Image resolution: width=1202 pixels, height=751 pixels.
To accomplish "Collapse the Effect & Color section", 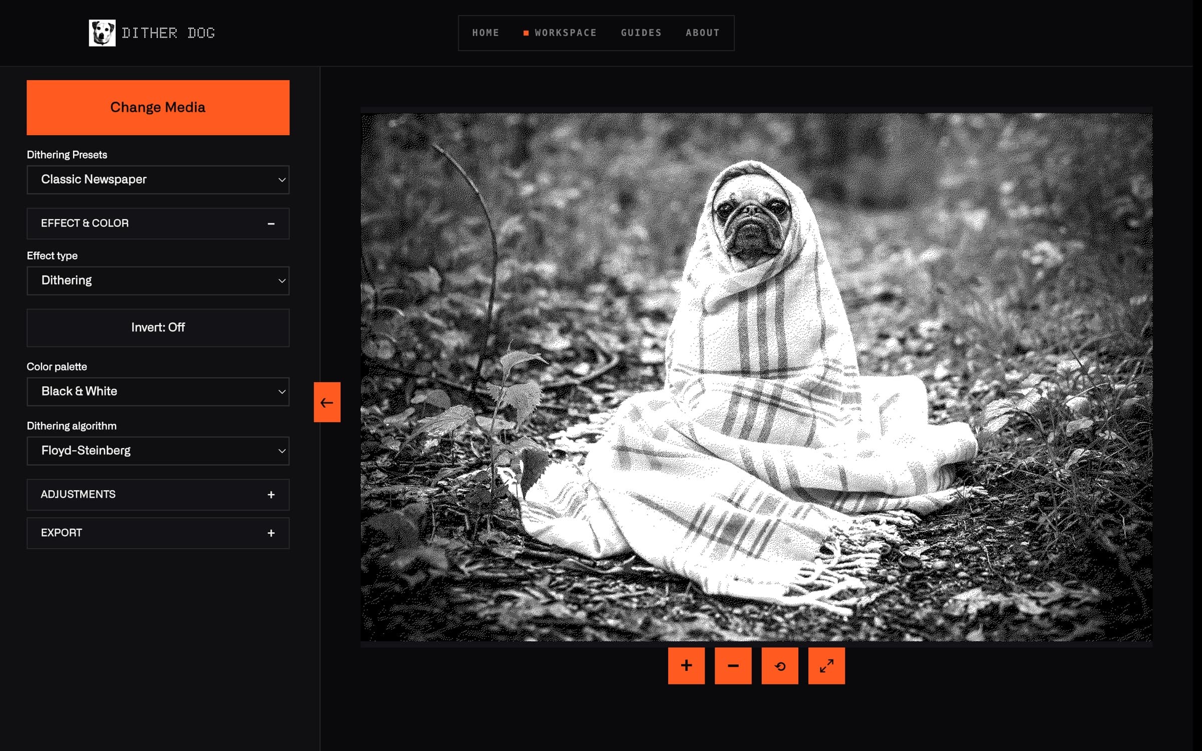I will coord(158,223).
